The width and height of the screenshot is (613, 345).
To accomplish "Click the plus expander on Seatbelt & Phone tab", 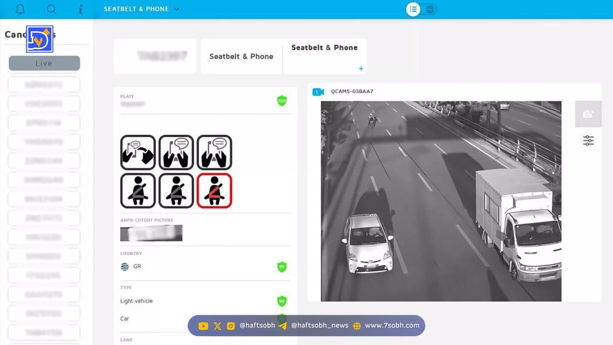I will pyautogui.click(x=361, y=68).
